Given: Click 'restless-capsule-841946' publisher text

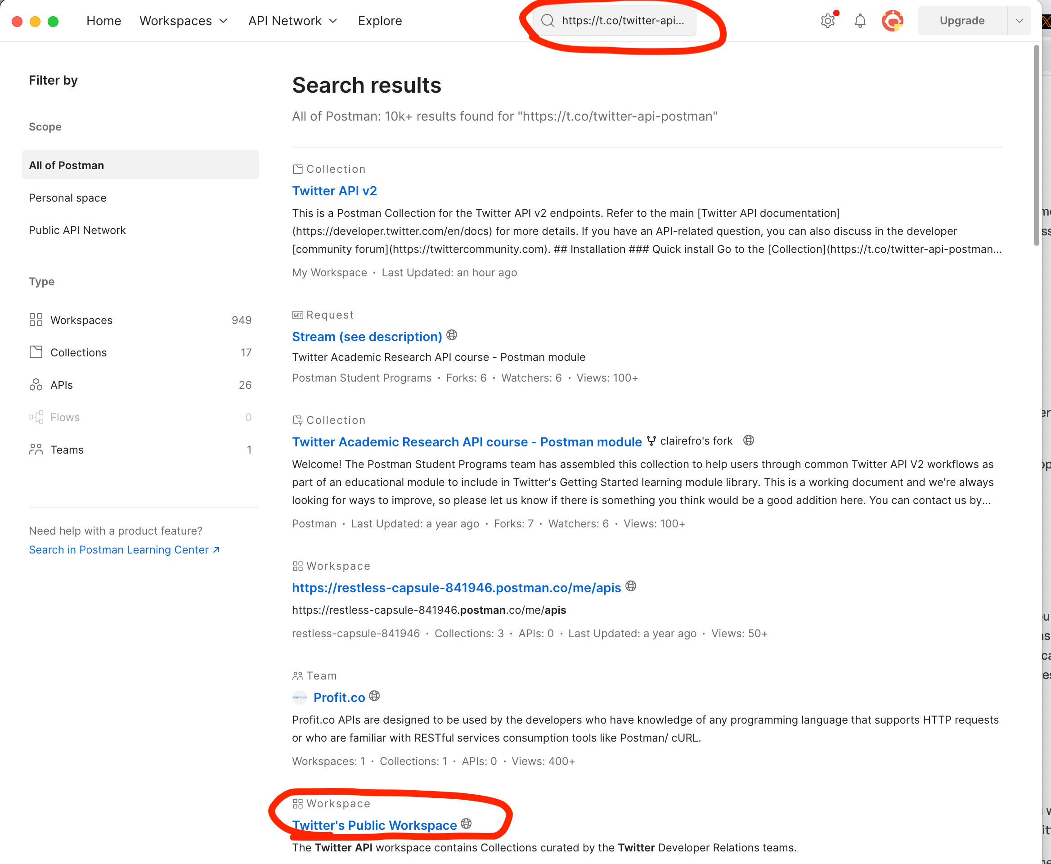Looking at the screenshot, I should (356, 633).
